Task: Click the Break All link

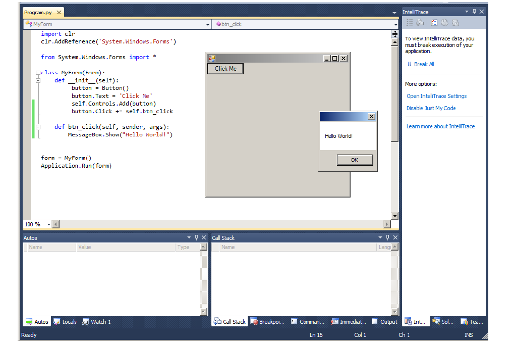Action: pos(421,64)
